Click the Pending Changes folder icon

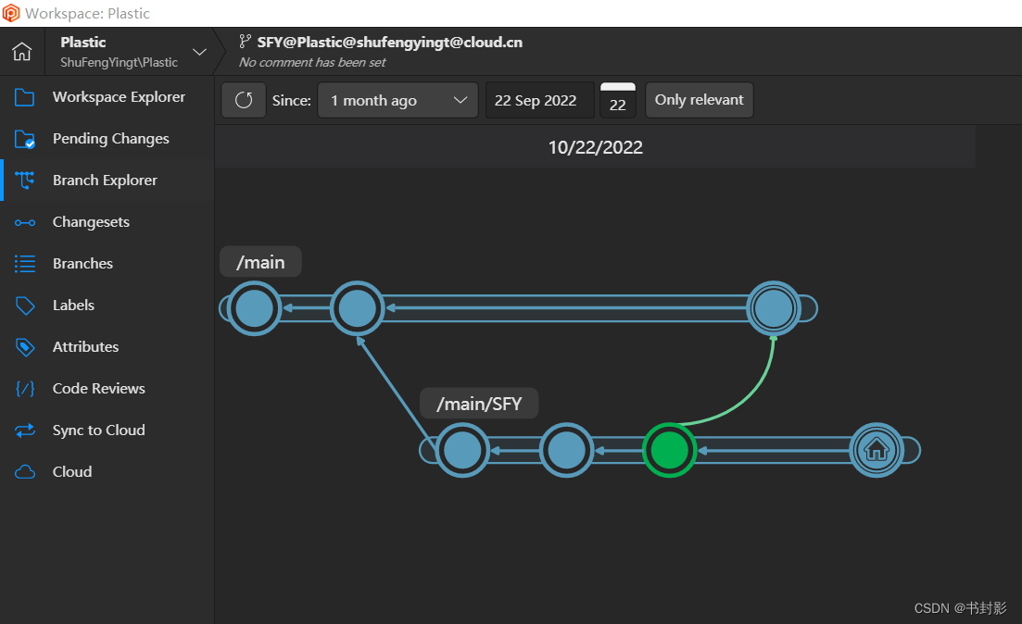24,139
